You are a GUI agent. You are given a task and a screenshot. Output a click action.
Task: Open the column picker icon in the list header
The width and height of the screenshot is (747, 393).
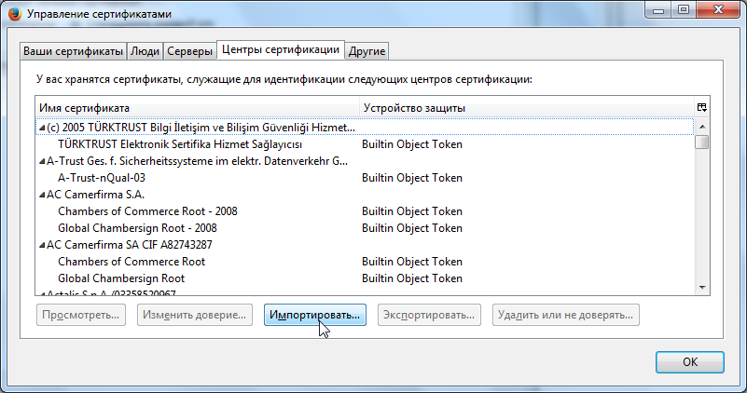point(701,107)
